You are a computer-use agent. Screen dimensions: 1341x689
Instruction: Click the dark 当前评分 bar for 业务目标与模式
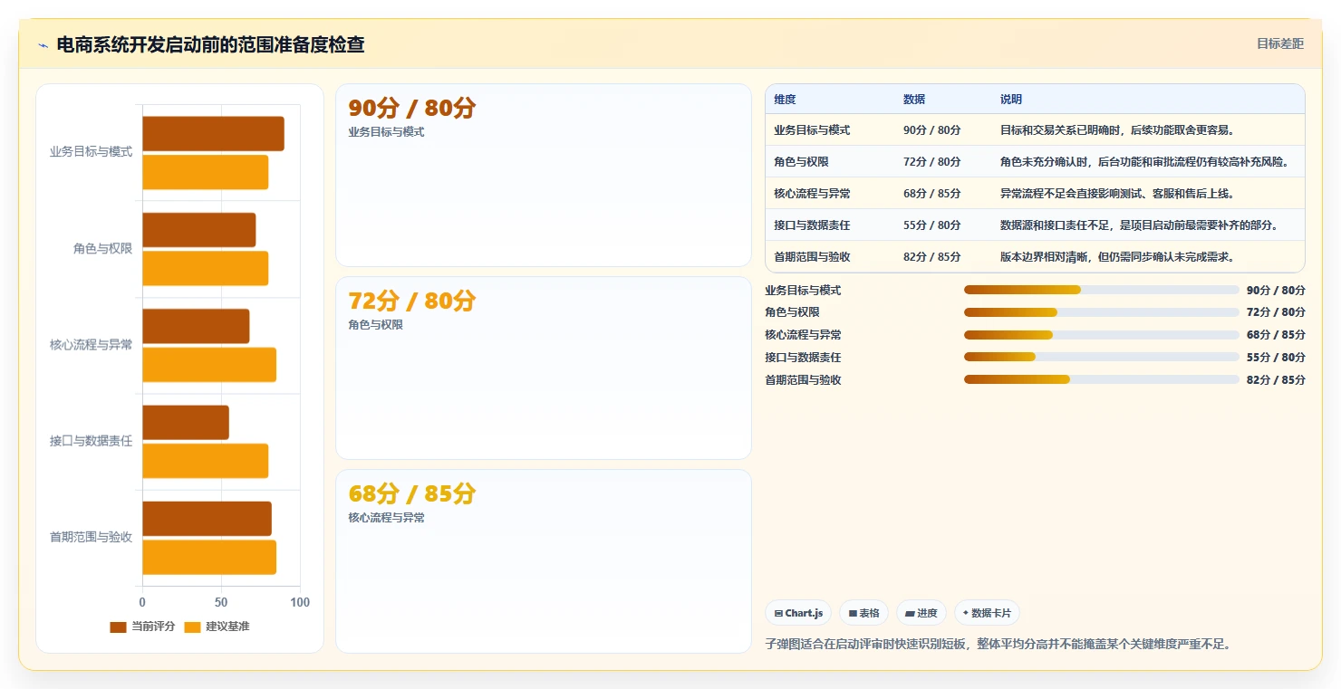coord(213,134)
